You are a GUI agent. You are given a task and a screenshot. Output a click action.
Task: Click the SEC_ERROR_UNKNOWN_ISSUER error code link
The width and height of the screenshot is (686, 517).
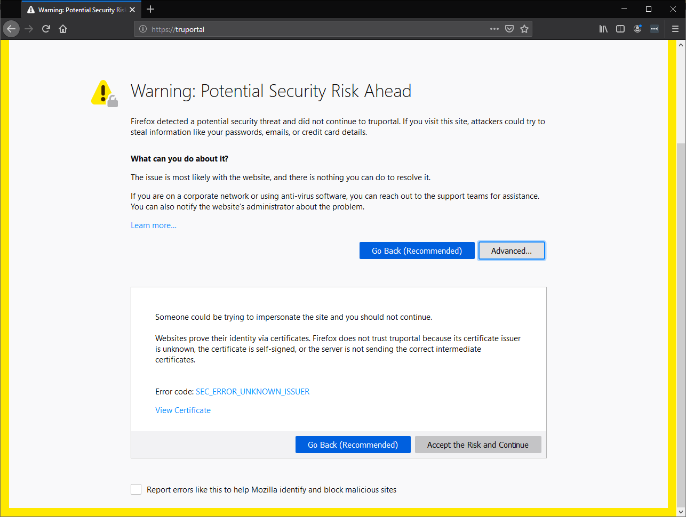click(x=252, y=392)
